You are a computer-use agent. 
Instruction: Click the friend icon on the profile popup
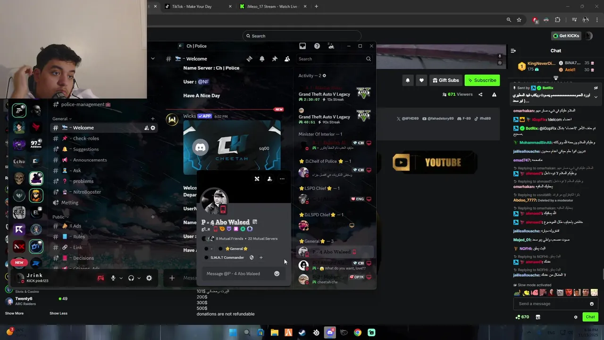[x=269, y=179]
